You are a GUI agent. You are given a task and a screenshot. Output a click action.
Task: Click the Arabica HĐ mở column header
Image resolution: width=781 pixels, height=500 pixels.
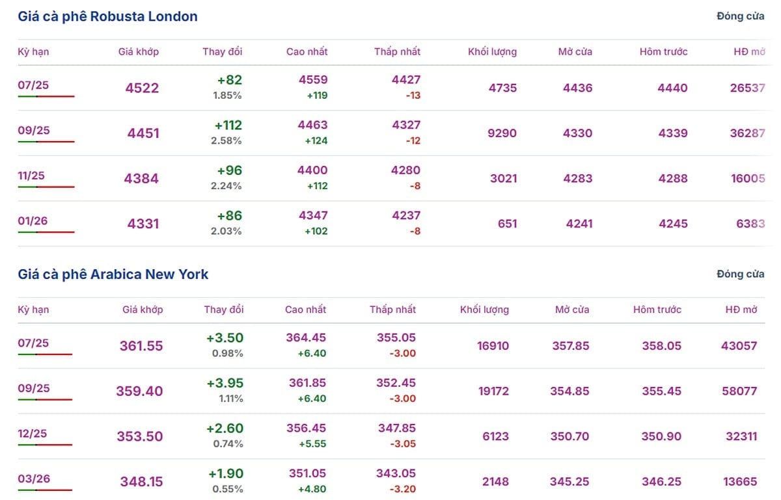[x=741, y=309]
